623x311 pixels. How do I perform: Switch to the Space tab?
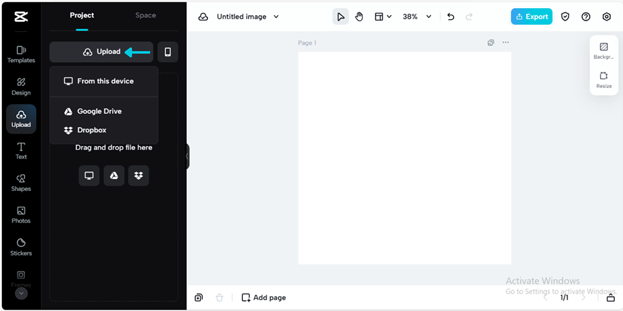click(x=145, y=16)
